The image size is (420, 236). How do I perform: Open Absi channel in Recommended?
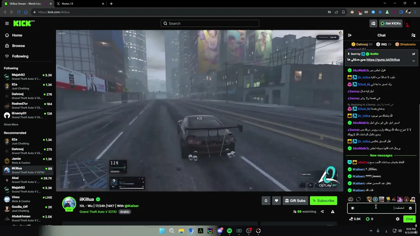pyautogui.click(x=28, y=180)
